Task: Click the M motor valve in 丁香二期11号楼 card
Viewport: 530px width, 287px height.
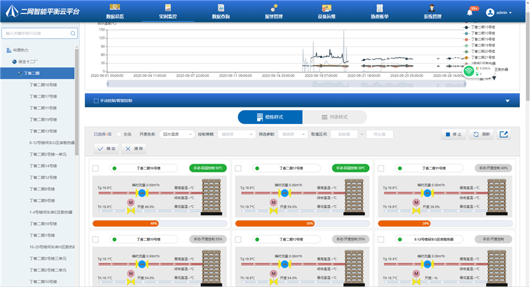Action: pyautogui.click(x=416, y=202)
